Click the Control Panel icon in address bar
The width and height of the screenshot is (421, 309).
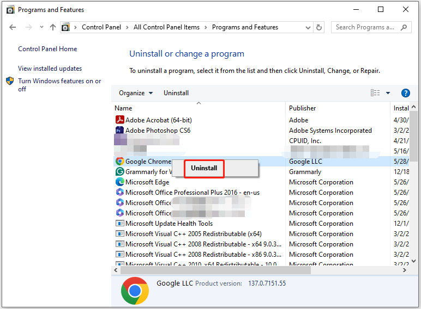[x=65, y=27]
